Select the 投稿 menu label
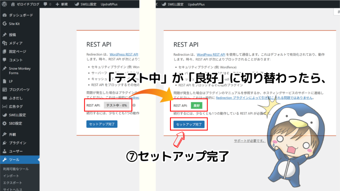The image size is (340, 191). click(x=12, y=34)
